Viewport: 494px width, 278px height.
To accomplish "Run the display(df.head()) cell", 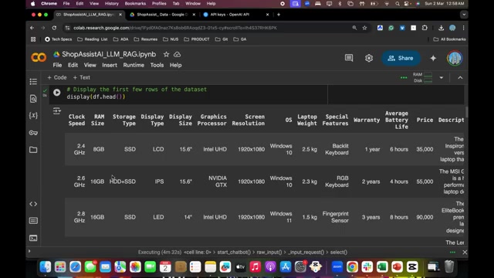I will pyautogui.click(x=56, y=93).
